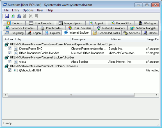Click the horizontal scrollbar thumb
The height and width of the screenshot is (128, 162).
tap(71, 95)
